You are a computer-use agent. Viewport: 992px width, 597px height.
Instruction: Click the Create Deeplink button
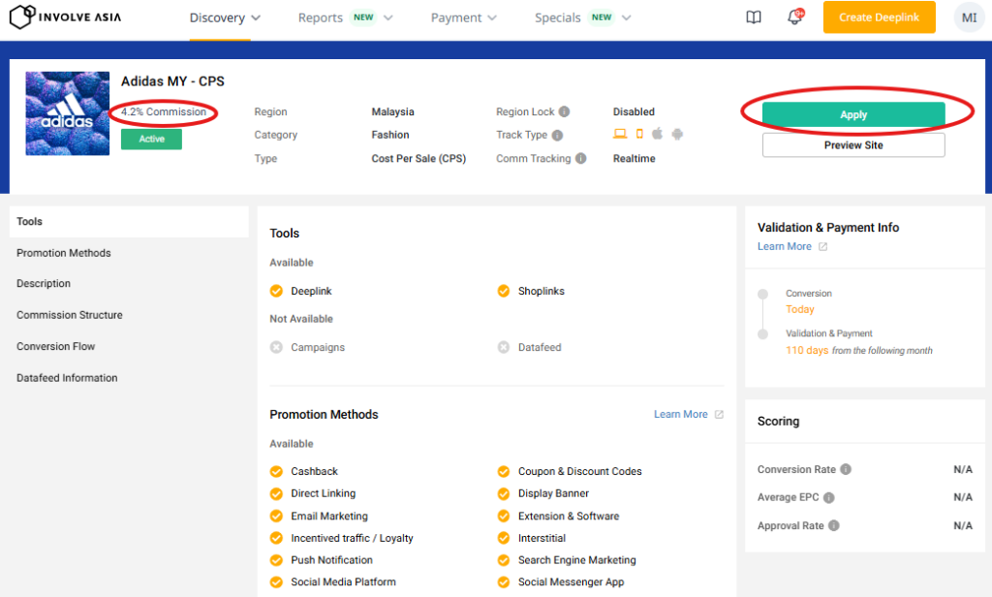click(879, 17)
